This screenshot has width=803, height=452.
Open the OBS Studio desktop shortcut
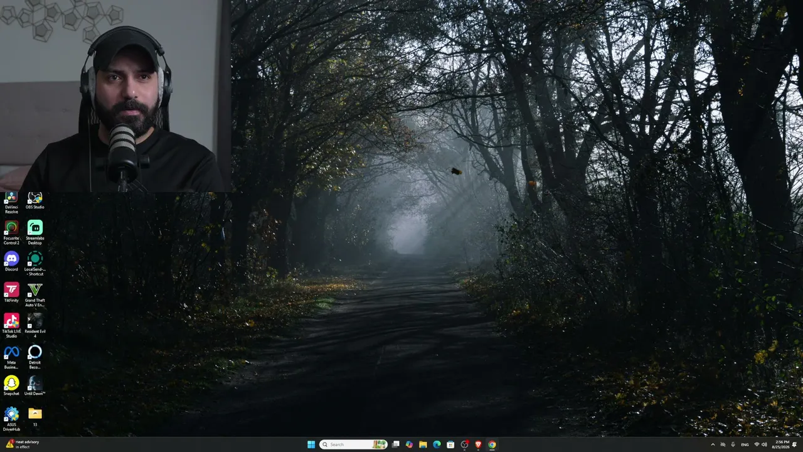[x=35, y=201]
